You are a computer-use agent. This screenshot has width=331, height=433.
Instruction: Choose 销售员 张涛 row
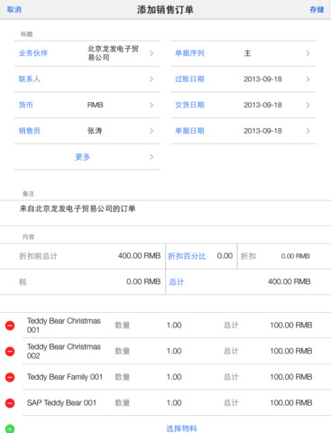[87, 131]
